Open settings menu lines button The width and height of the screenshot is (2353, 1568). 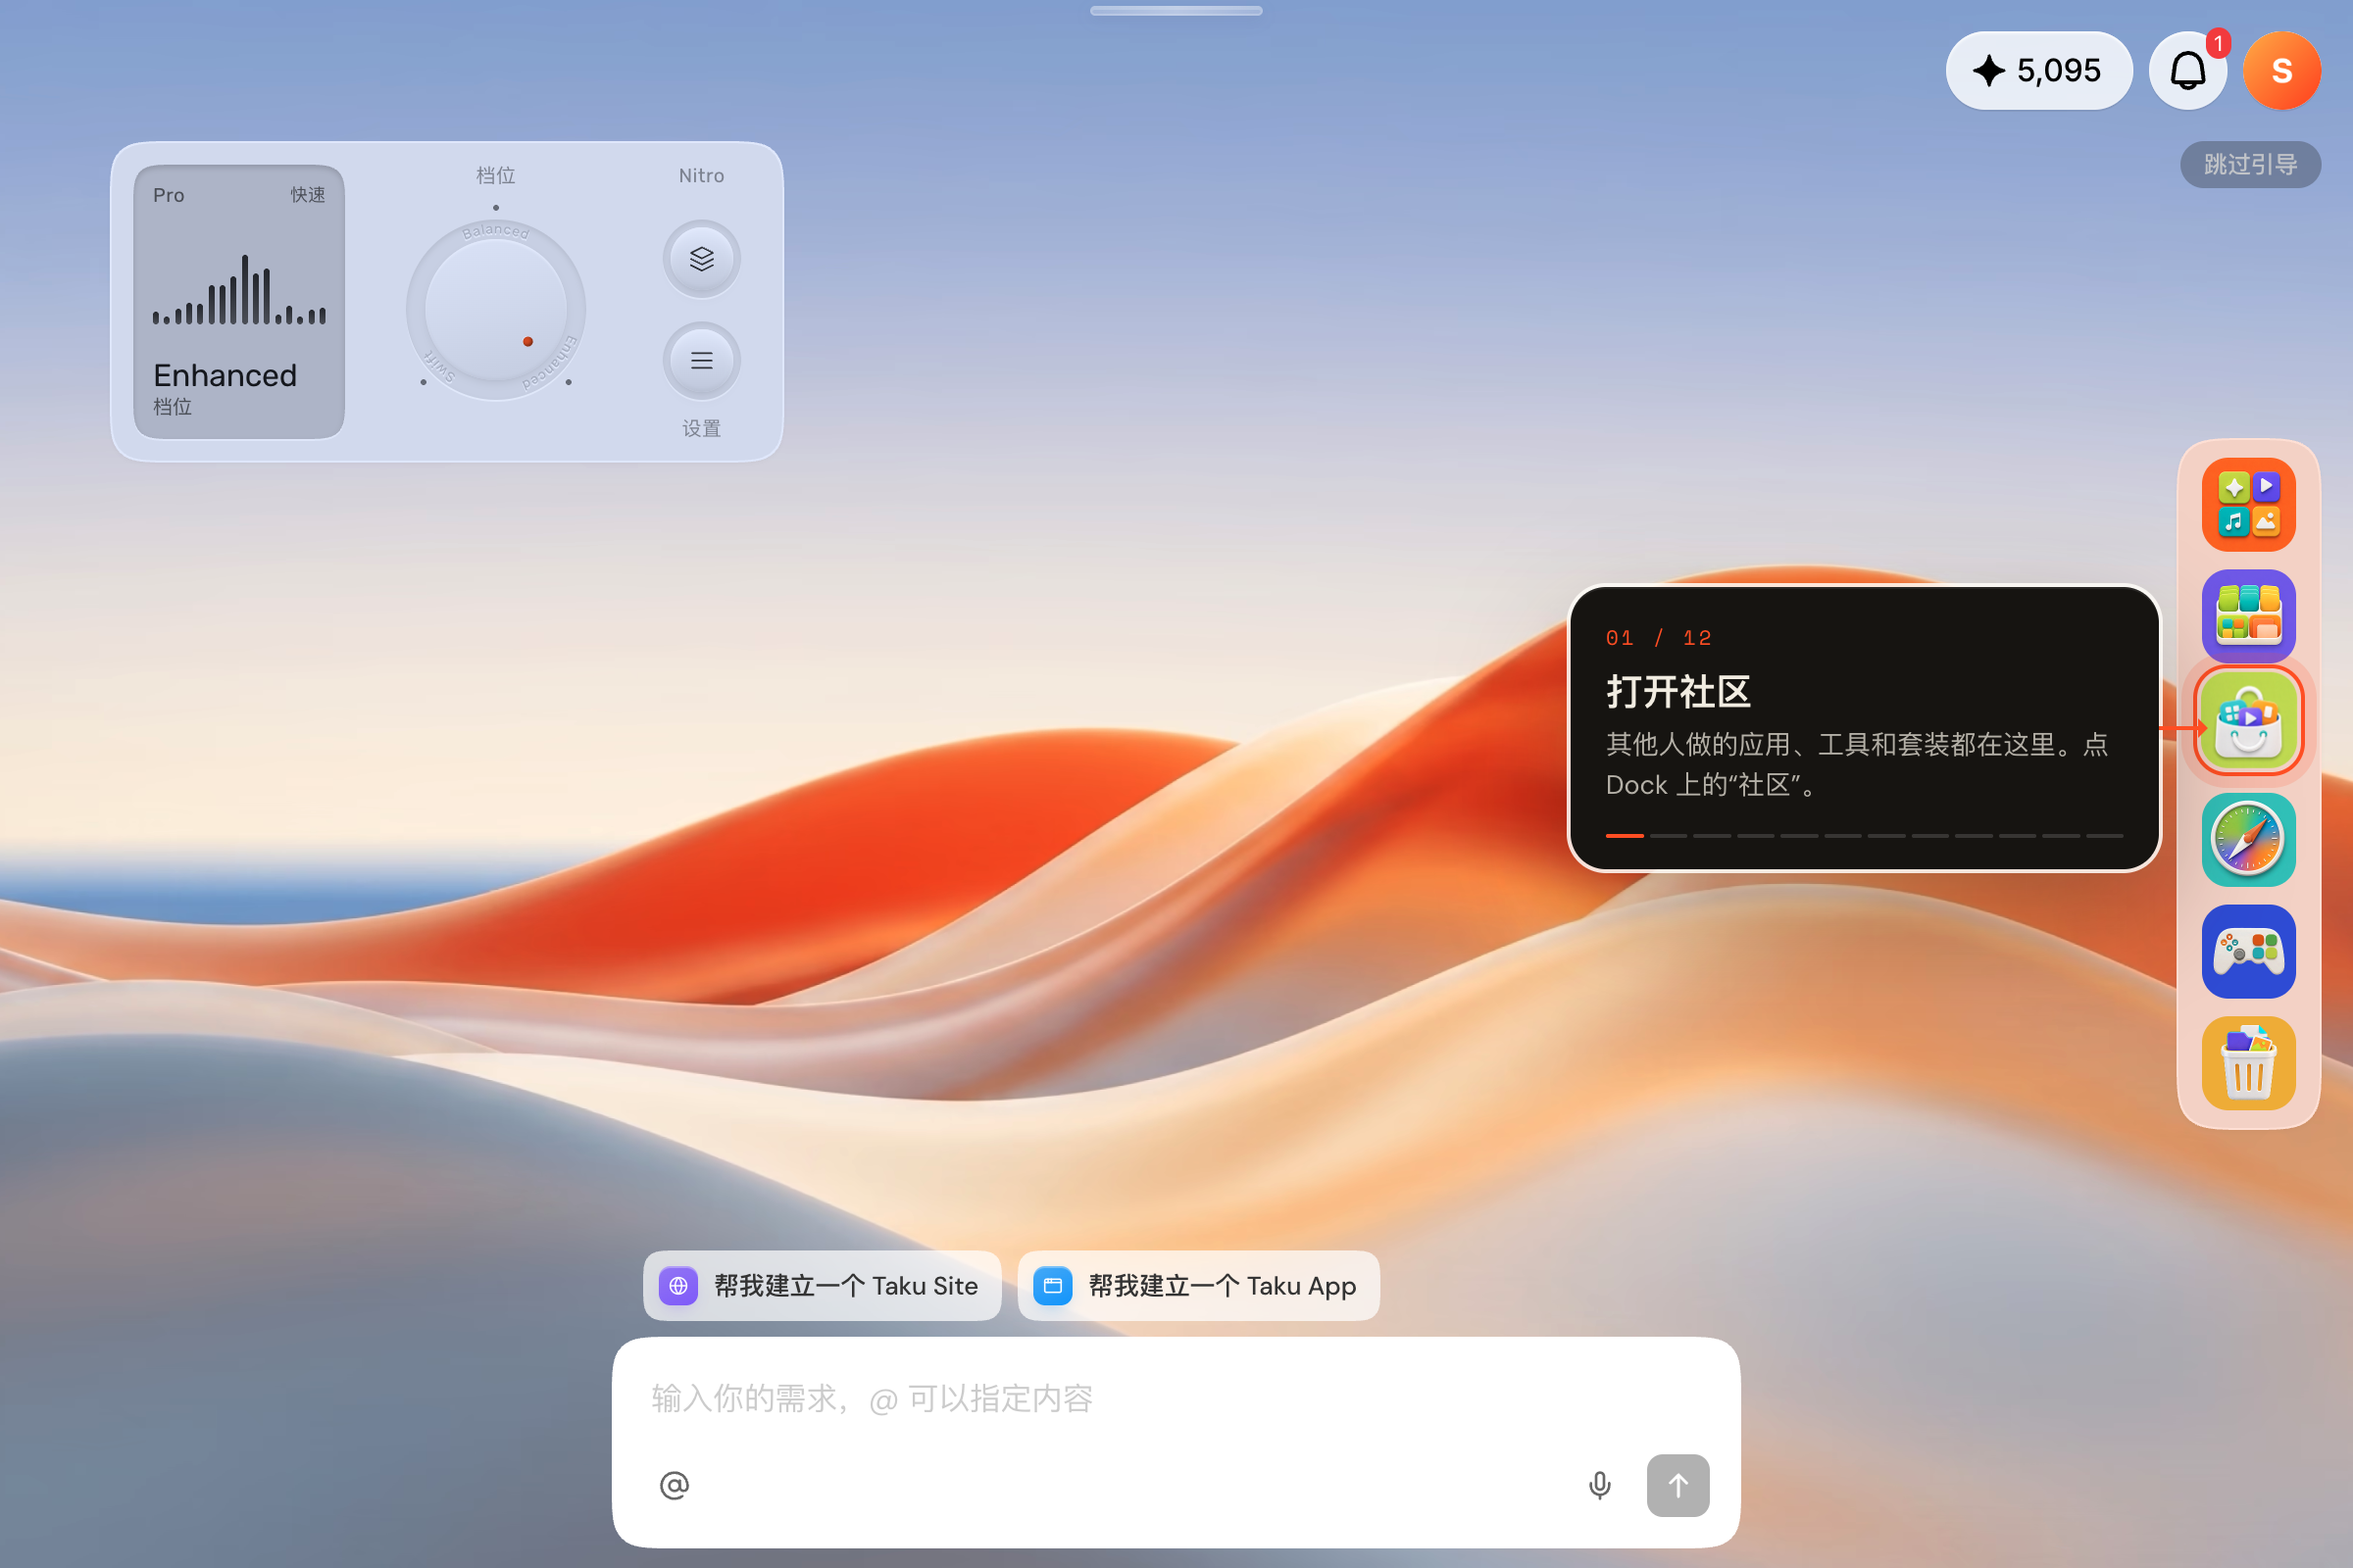coord(701,360)
